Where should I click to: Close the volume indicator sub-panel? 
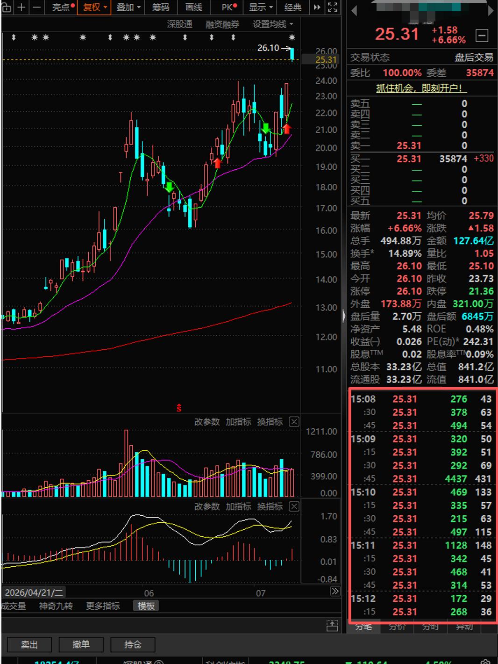coord(294,422)
